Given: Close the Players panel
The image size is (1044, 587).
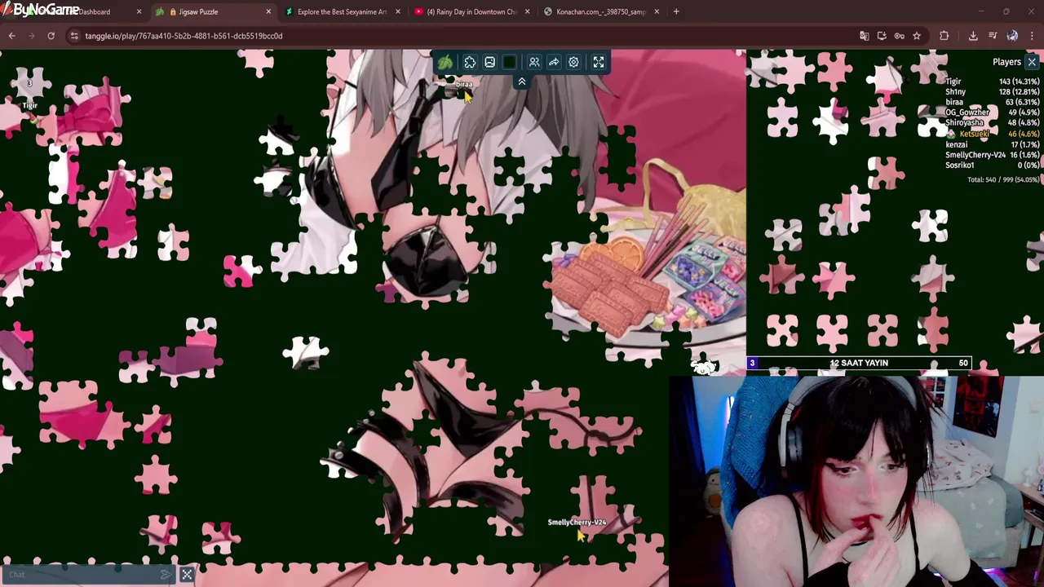Looking at the screenshot, I should [1032, 62].
